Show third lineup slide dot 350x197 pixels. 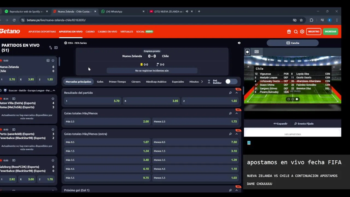point(297,99)
